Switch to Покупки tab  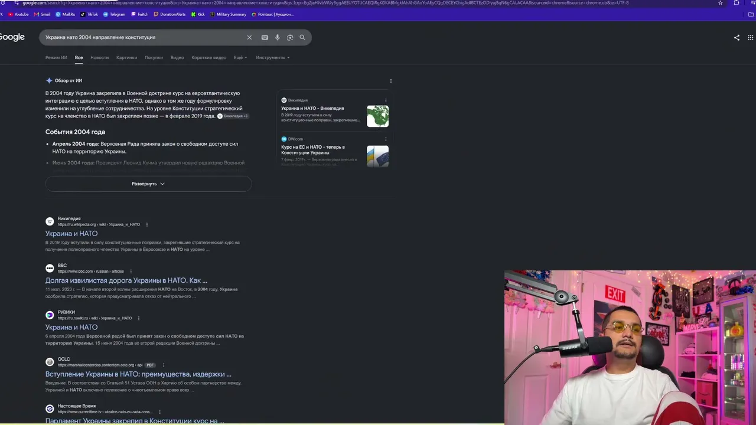[154, 58]
